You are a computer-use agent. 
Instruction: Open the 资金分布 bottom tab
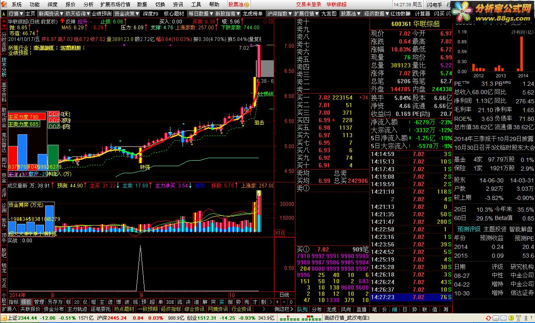click(54, 309)
